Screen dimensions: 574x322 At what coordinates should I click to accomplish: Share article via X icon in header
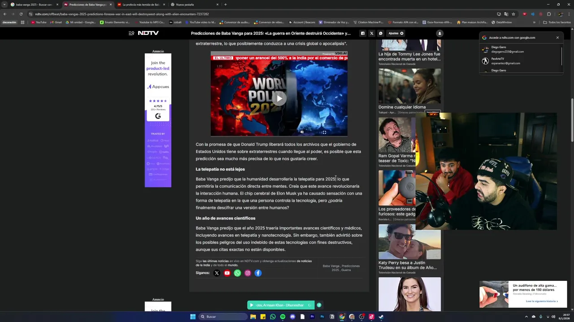(371, 33)
